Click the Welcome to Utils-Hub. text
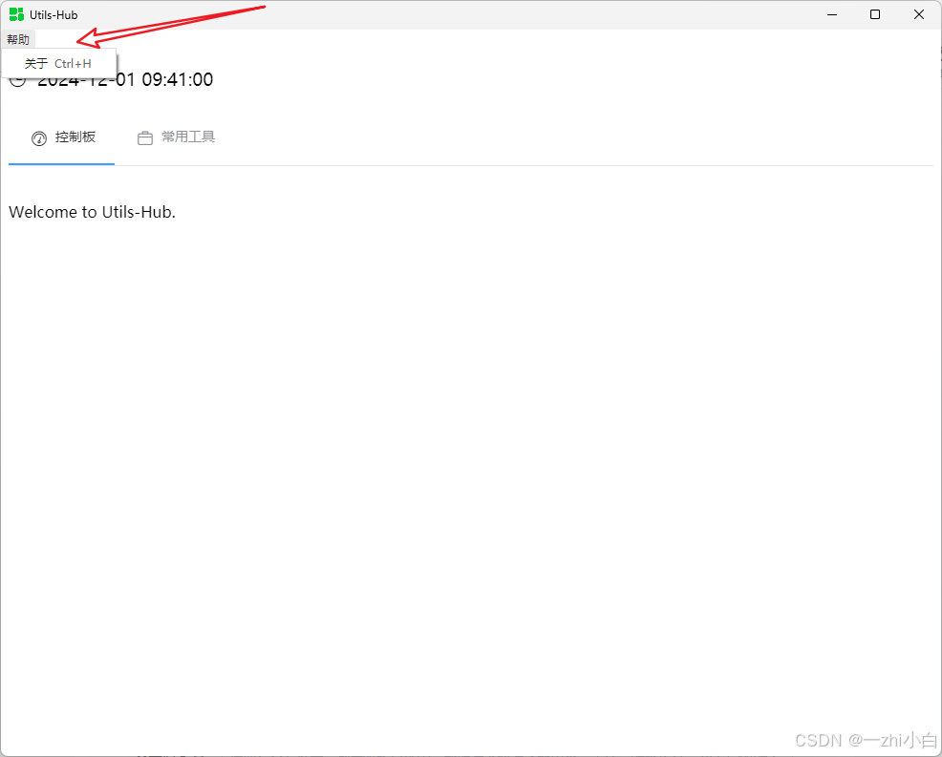 click(92, 212)
